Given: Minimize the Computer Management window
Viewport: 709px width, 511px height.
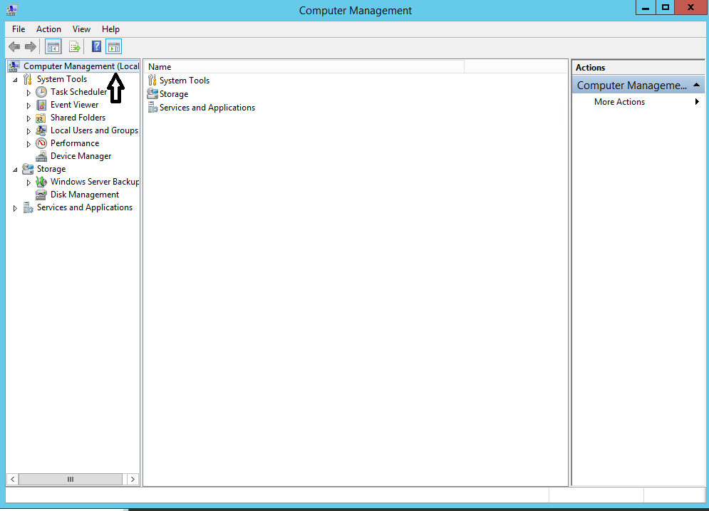Looking at the screenshot, I should 646,7.
